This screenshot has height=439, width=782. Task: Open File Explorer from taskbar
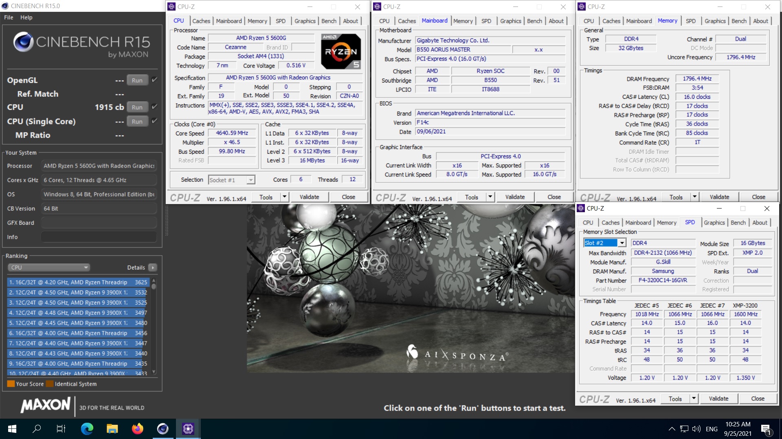pos(112,429)
